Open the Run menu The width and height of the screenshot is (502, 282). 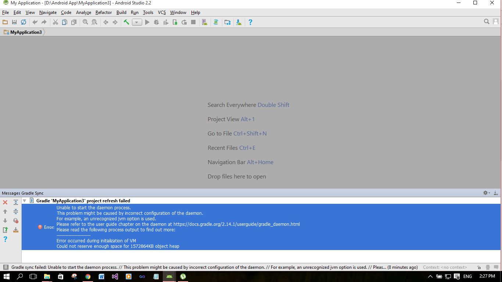[135, 12]
